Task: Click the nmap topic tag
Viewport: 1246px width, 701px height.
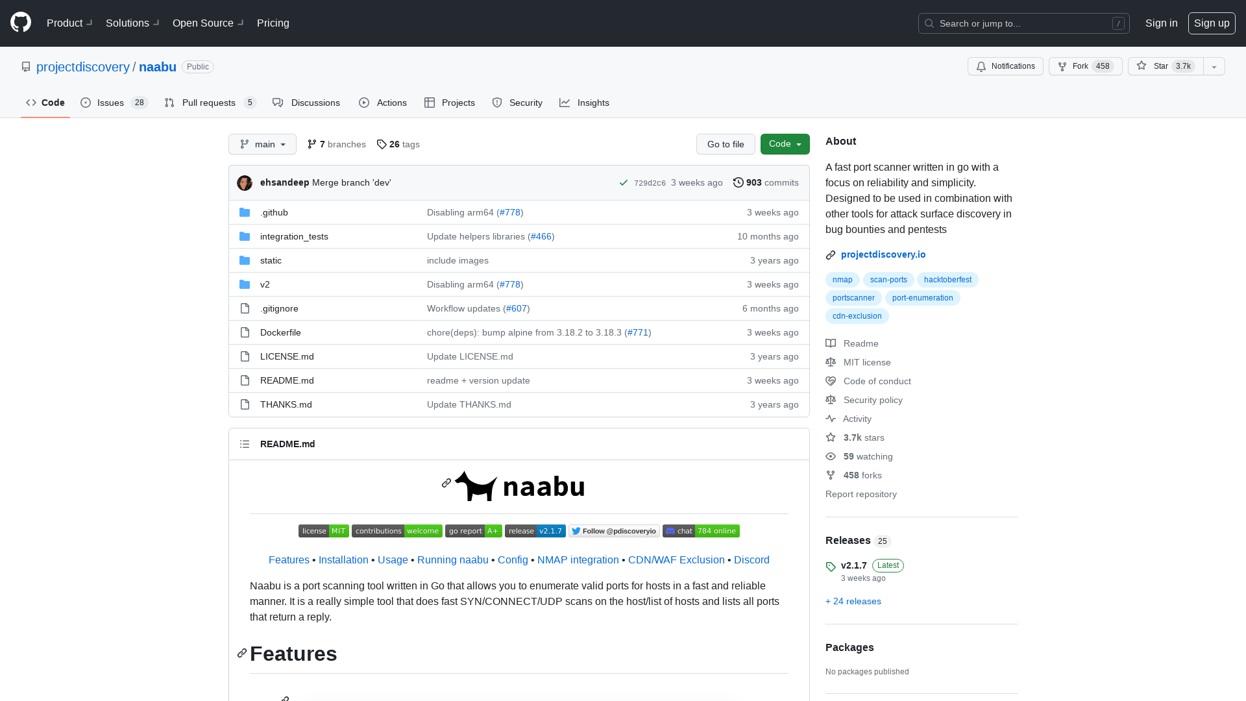Action: [x=842, y=279]
